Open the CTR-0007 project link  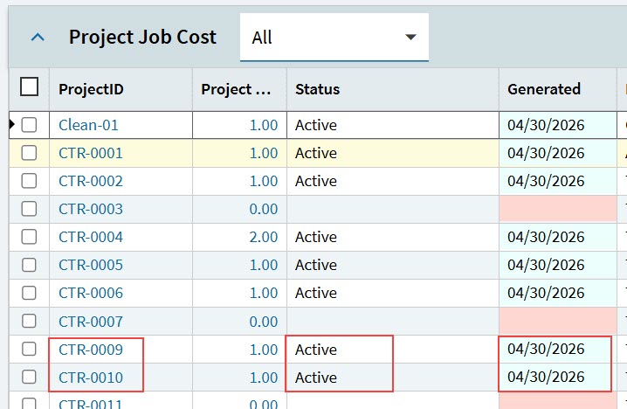91,322
